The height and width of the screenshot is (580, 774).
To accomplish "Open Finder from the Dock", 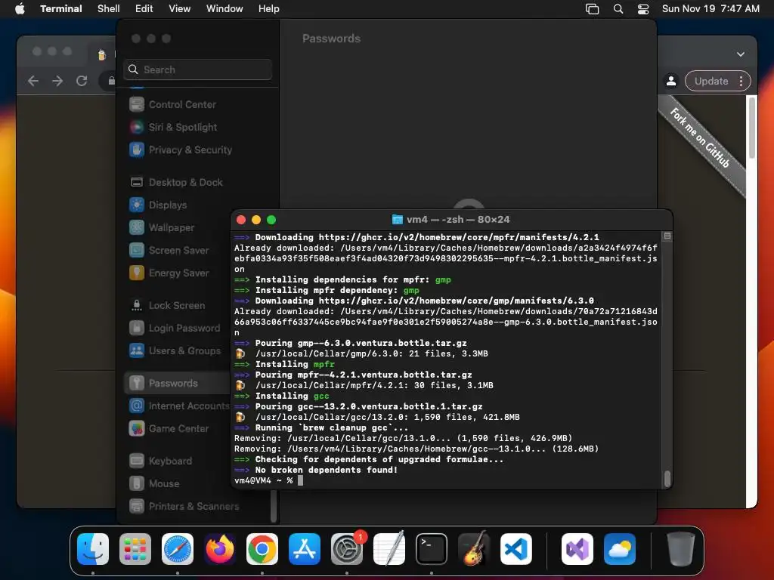I will pos(93,549).
